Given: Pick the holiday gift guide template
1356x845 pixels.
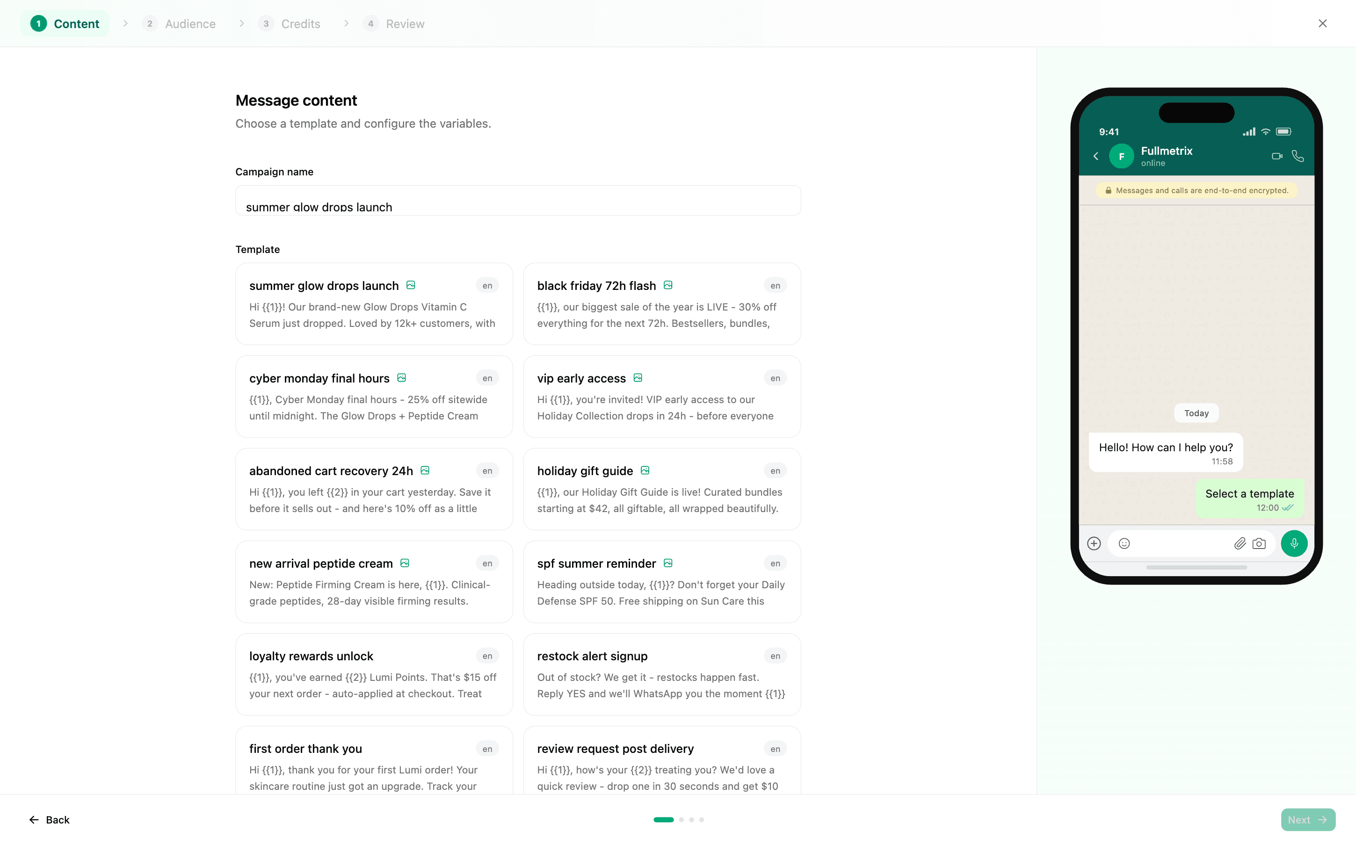Looking at the screenshot, I should pyautogui.click(x=662, y=489).
